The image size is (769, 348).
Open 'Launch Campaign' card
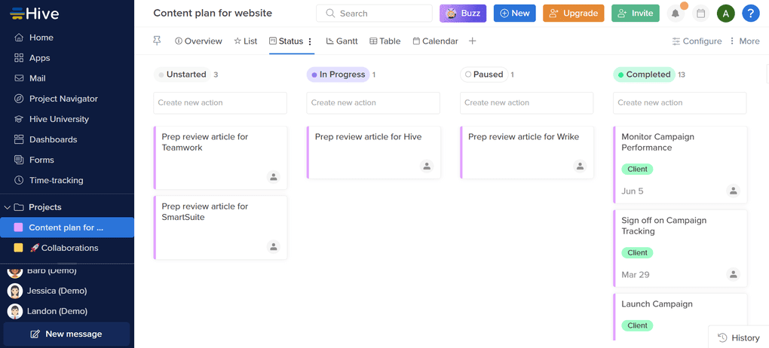pos(680,317)
